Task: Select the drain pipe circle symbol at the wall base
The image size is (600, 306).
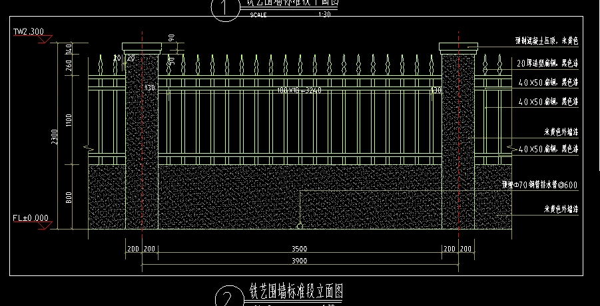Action: 300,226
